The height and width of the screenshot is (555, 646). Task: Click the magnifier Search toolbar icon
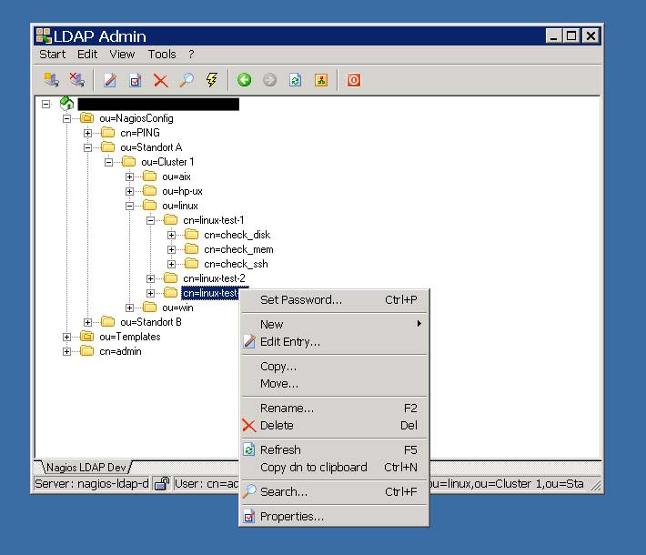187,80
